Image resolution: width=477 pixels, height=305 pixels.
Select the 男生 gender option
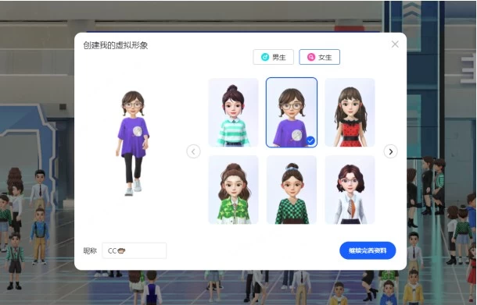[x=273, y=57]
